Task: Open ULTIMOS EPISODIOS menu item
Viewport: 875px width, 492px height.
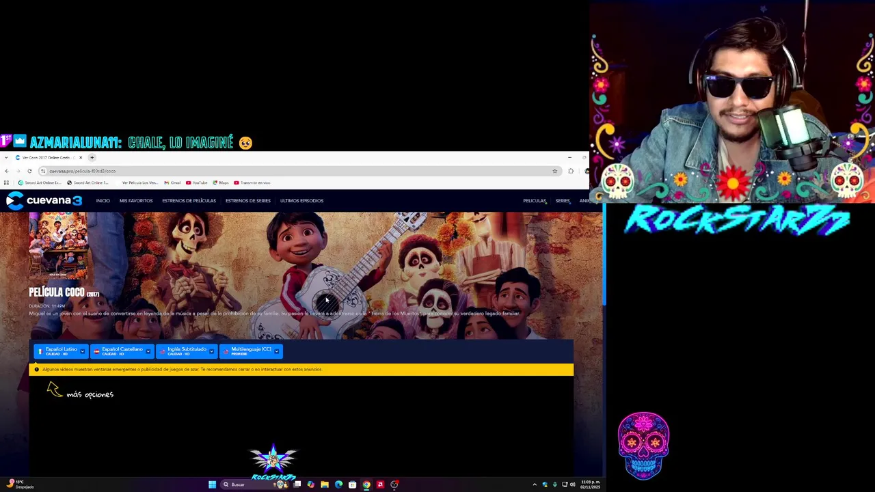Action: [x=301, y=201]
